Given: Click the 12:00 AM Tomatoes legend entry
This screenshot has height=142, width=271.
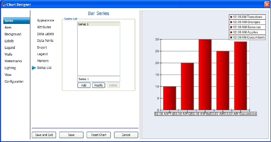Looking at the screenshot, I should coord(247,17).
